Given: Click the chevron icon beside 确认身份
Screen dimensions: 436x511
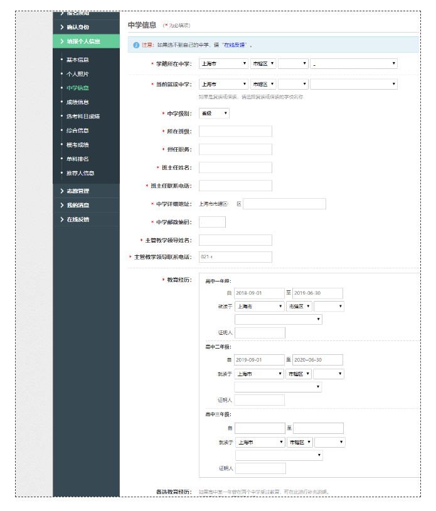Looking at the screenshot, I should (61, 27).
